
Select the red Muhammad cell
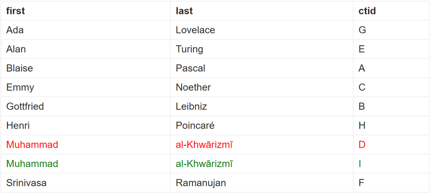coord(32,145)
